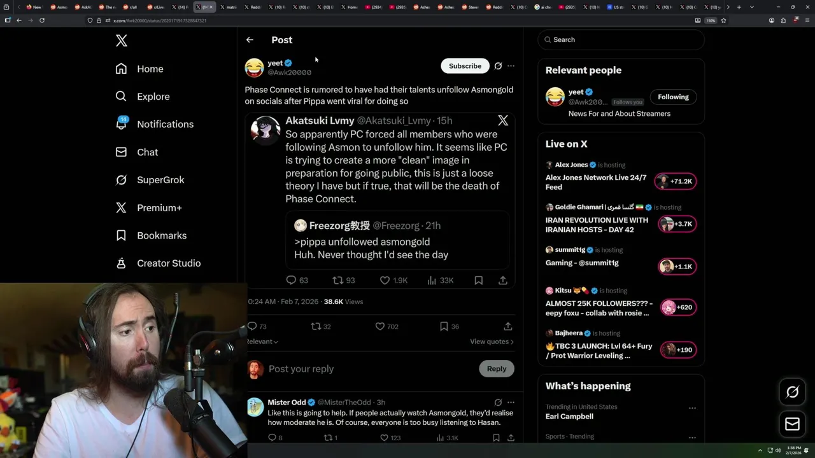Viewport: 815px width, 458px height.
Task: Bookmark the quoted Akatsuki post
Action: 478,280
